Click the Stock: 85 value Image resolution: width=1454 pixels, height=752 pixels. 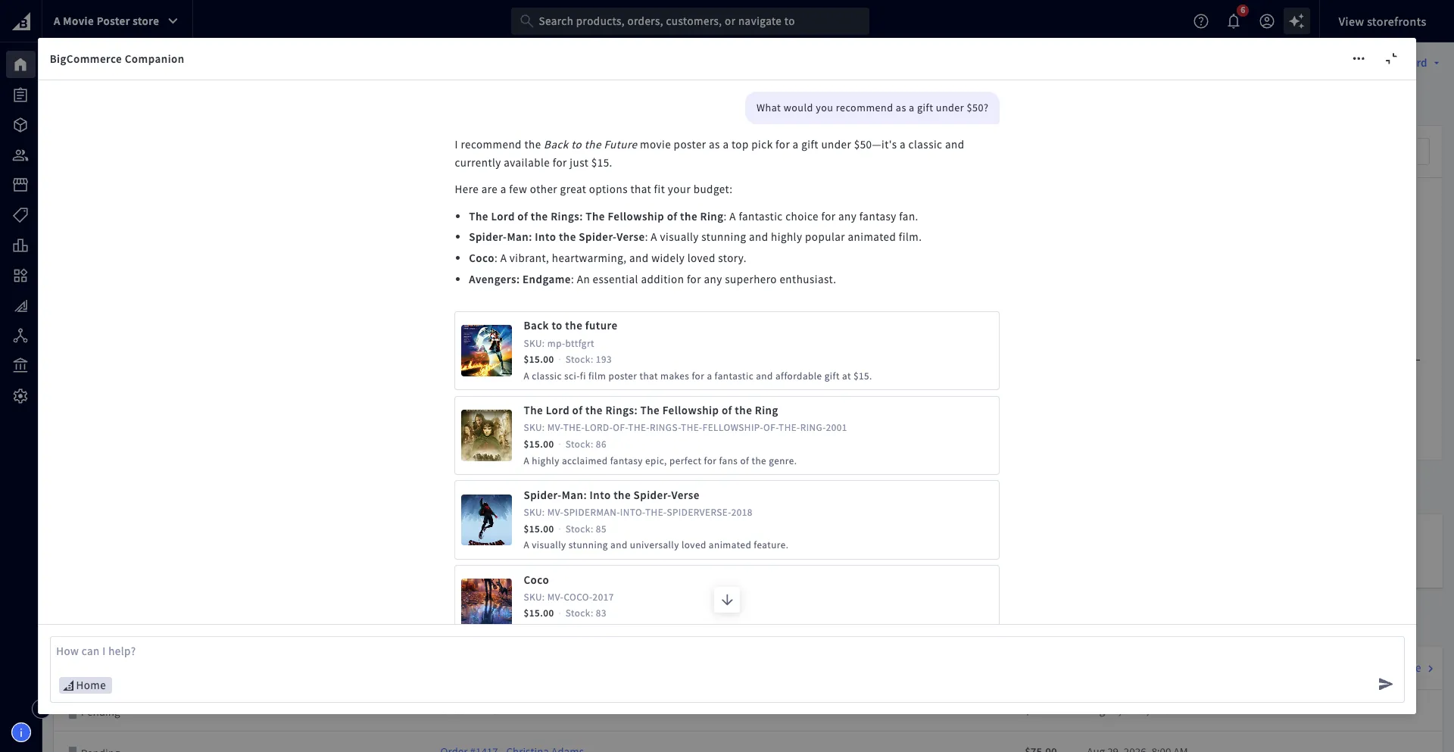click(x=585, y=529)
